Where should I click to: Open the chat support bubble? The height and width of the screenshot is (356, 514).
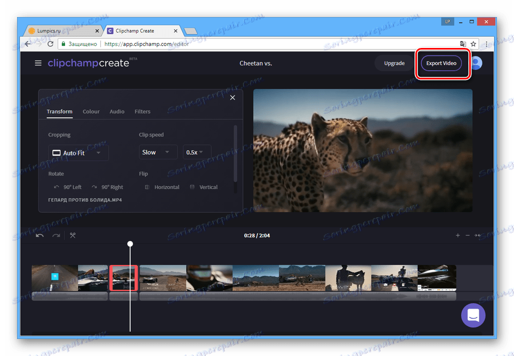(473, 315)
